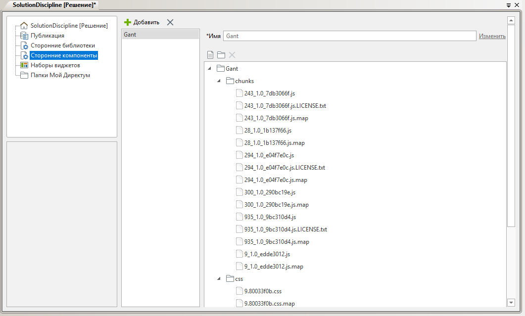Screen dimensions: 525x316
Task: Click the SolutionDiscipline [Решение] home icon
Action: (x=24, y=26)
